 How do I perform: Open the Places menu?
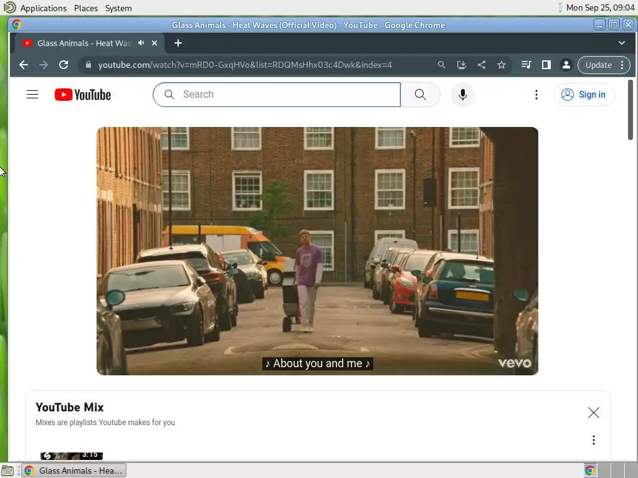point(86,8)
